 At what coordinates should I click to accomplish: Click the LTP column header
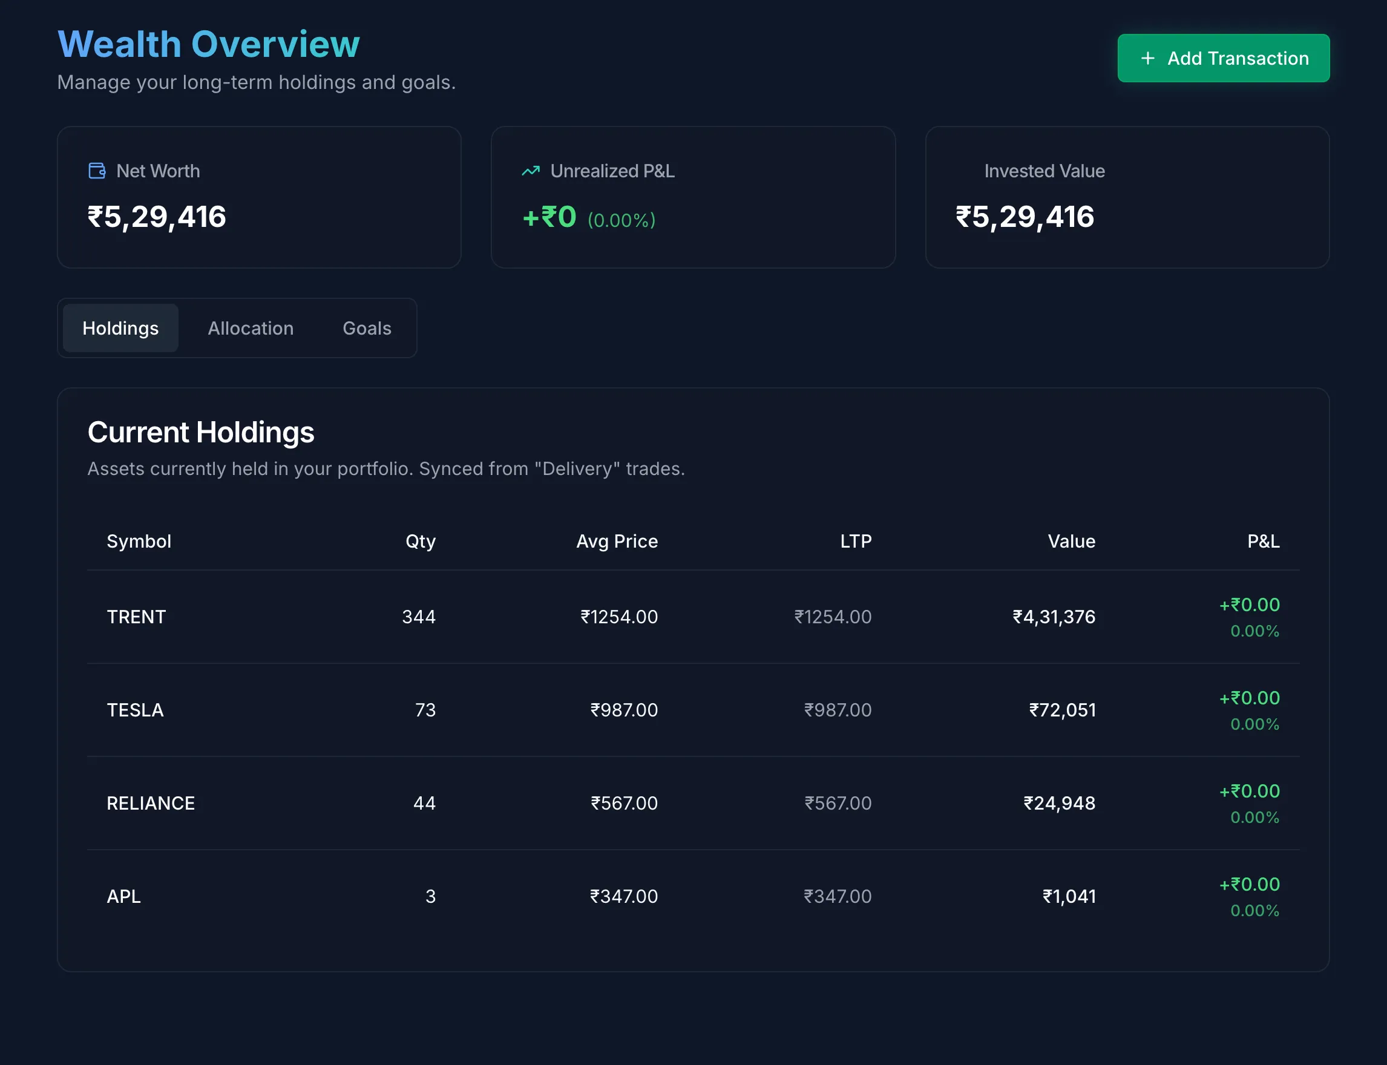(856, 541)
